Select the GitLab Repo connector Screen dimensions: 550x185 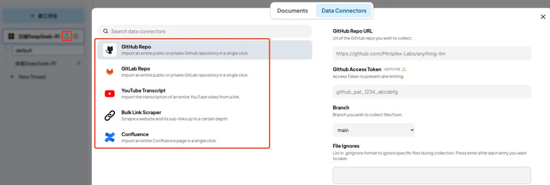(x=205, y=72)
